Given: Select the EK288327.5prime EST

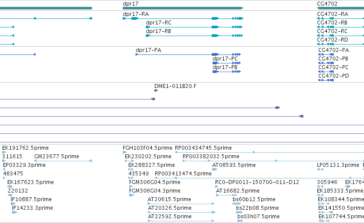Looking at the screenshot, I should tap(151, 165).
